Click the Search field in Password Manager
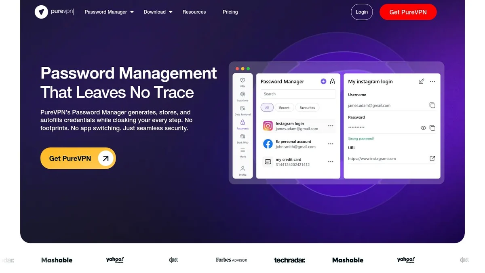Image resolution: width=485 pixels, height=273 pixels. [298, 94]
